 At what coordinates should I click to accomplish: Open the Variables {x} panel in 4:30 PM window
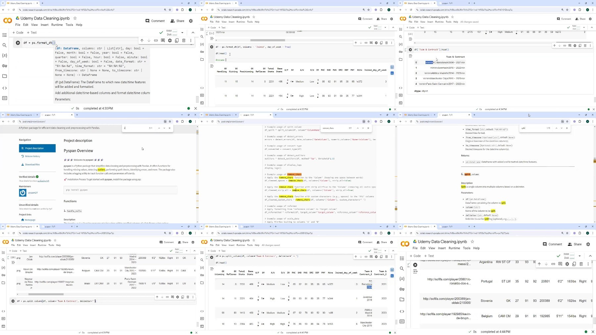5,55
